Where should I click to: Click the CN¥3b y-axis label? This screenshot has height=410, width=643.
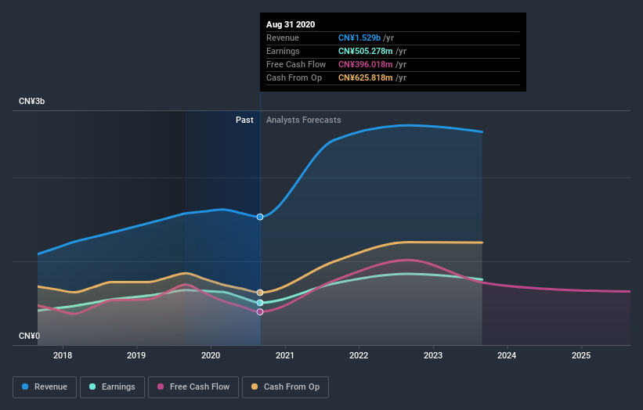[31, 101]
